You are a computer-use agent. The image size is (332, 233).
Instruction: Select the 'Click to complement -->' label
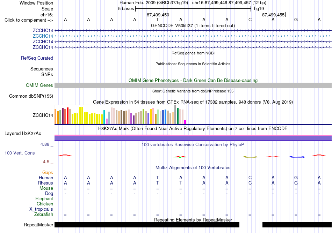coord(29,20)
